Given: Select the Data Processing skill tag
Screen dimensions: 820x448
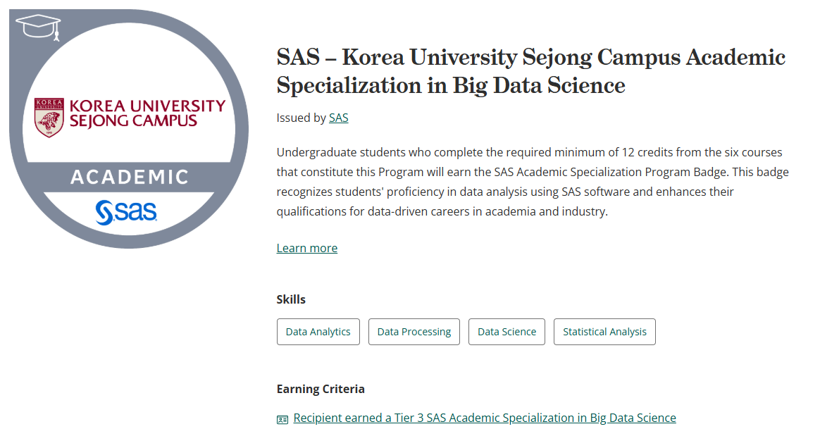Looking at the screenshot, I should tap(414, 332).
